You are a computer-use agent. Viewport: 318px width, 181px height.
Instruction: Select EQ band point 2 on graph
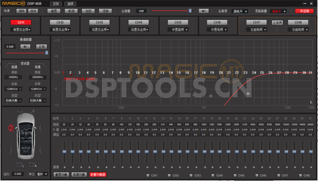click(x=71, y=73)
